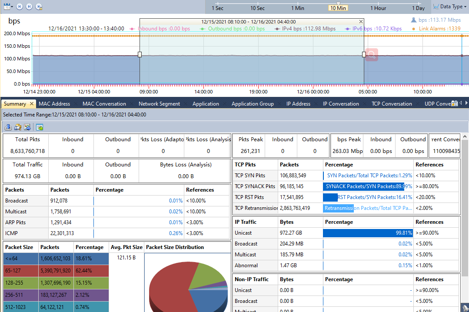Click the download arrow icon in the Summary toolbar

click(x=8, y=127)
